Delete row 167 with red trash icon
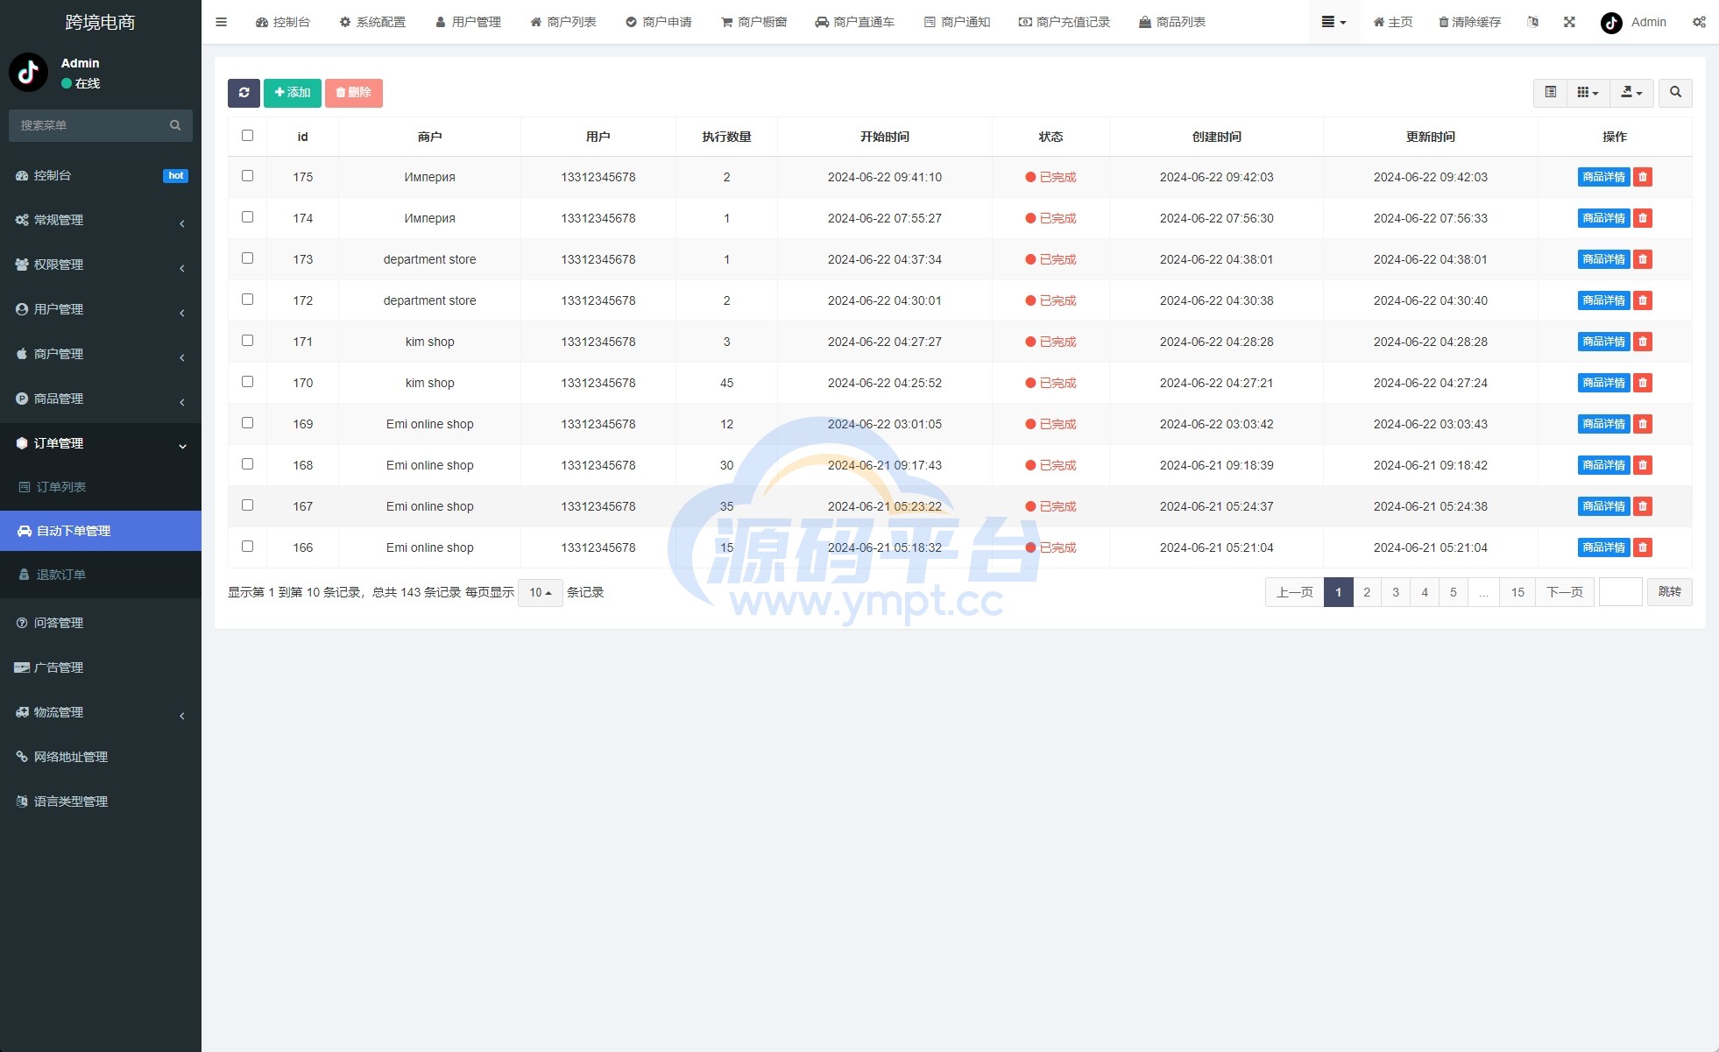The image size is (1719, 1052). tap(1643, 506)
